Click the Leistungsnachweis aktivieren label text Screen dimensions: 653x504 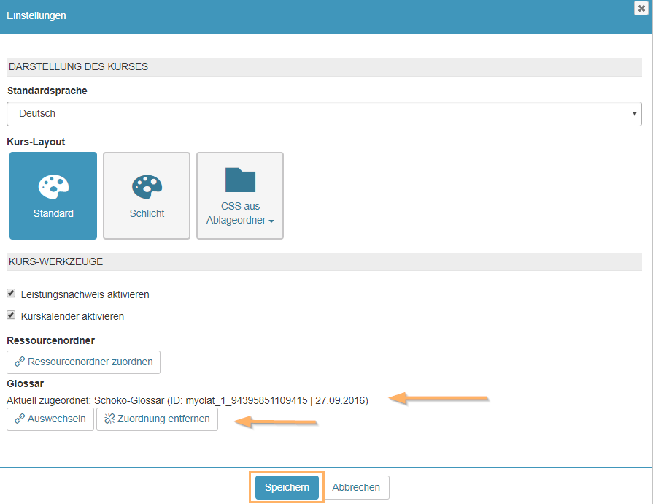[x=85, y=294]
